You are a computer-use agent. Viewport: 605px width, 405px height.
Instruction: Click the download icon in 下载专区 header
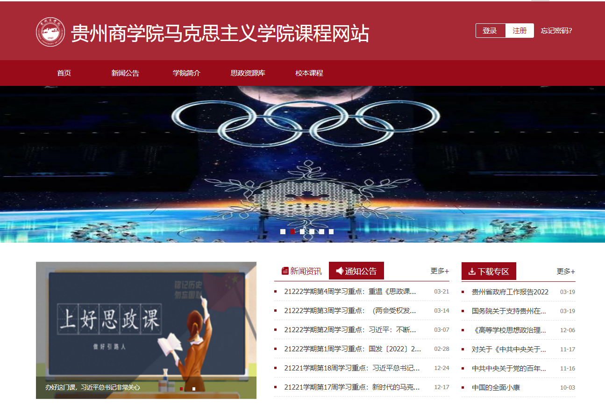[472, 271]
